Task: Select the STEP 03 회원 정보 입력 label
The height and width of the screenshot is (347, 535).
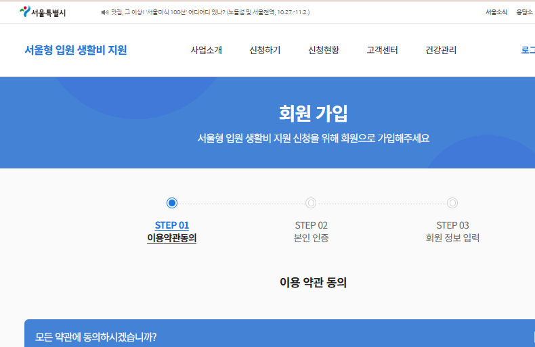Action: coord(452,231)
